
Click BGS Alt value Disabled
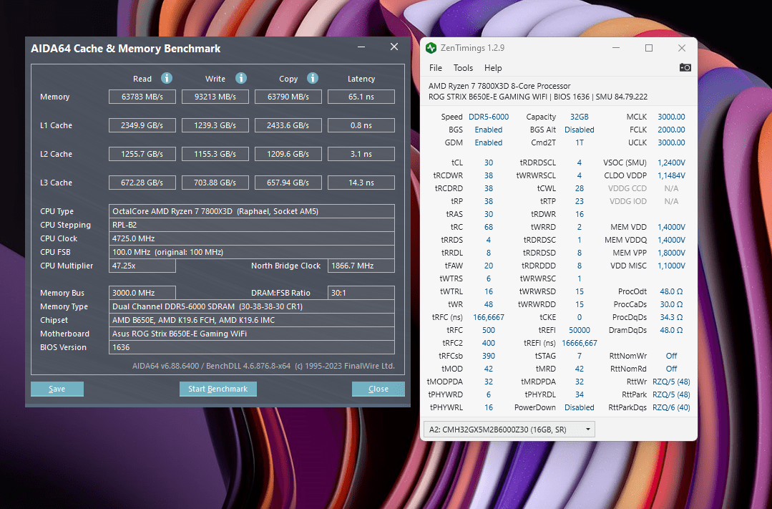point(580,130)
